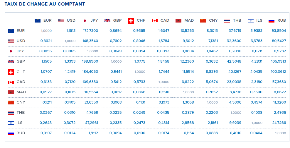
Task: Click the UK flag in row labels
Action: pos(11,61)
